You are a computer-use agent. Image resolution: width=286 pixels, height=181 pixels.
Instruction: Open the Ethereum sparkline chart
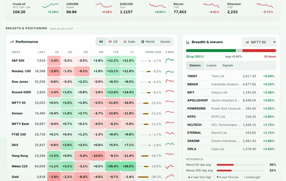(265, 5)
